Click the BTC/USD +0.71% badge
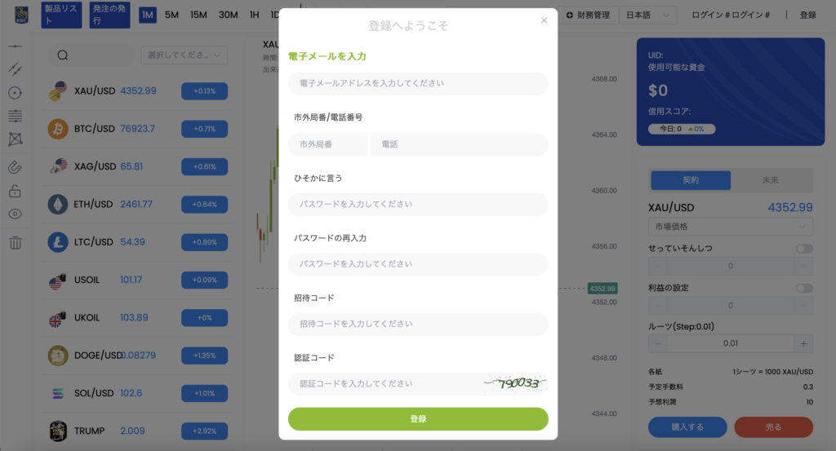The width and height of the screenshot is (836, 451). (x=205, y=129)
